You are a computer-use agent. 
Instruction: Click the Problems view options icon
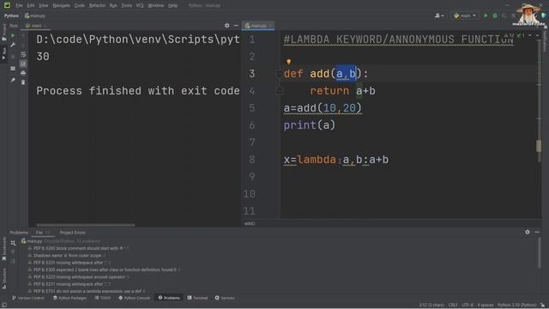click(13, 243)
